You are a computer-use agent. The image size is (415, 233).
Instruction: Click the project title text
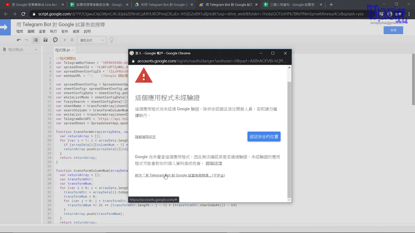click(61, 25)
